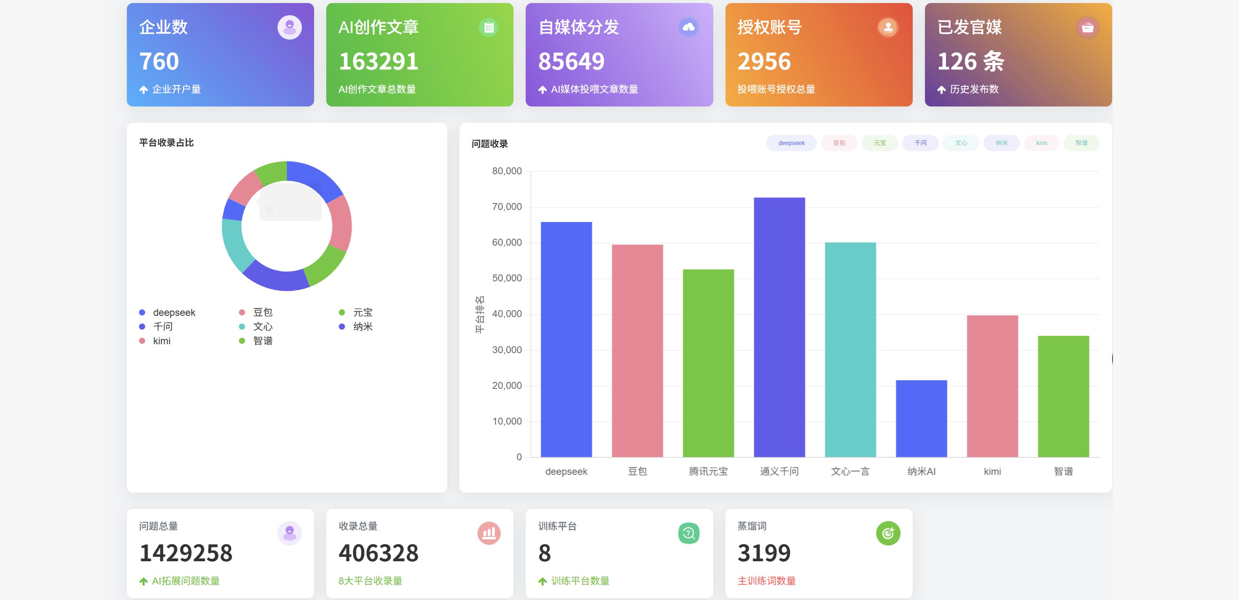Viewport: 1239px width, 600px height.
Task: Click 2956 authorized accounts value
Action: click(764, 62)
